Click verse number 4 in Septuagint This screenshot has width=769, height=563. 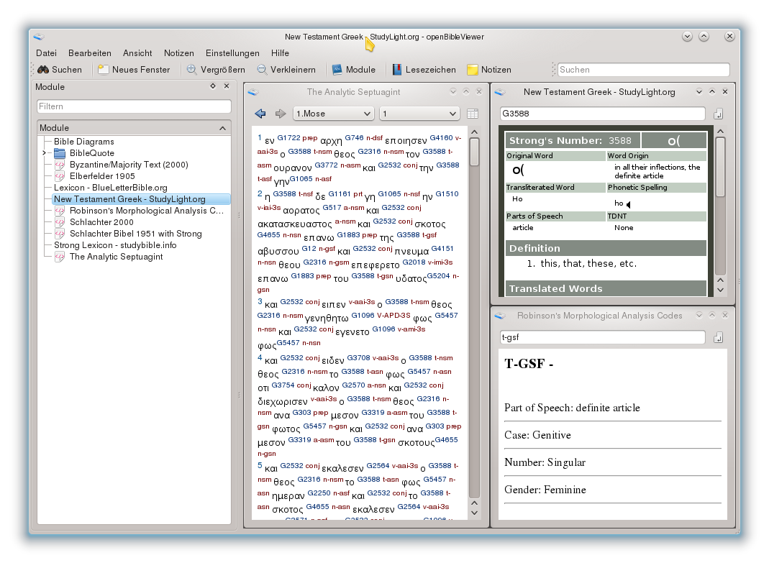pyautogui.click(x=260, y=357)
